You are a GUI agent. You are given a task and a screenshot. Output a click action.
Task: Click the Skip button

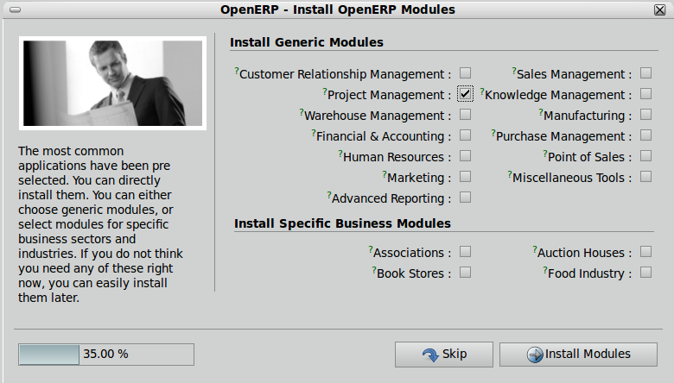(444, 355)
